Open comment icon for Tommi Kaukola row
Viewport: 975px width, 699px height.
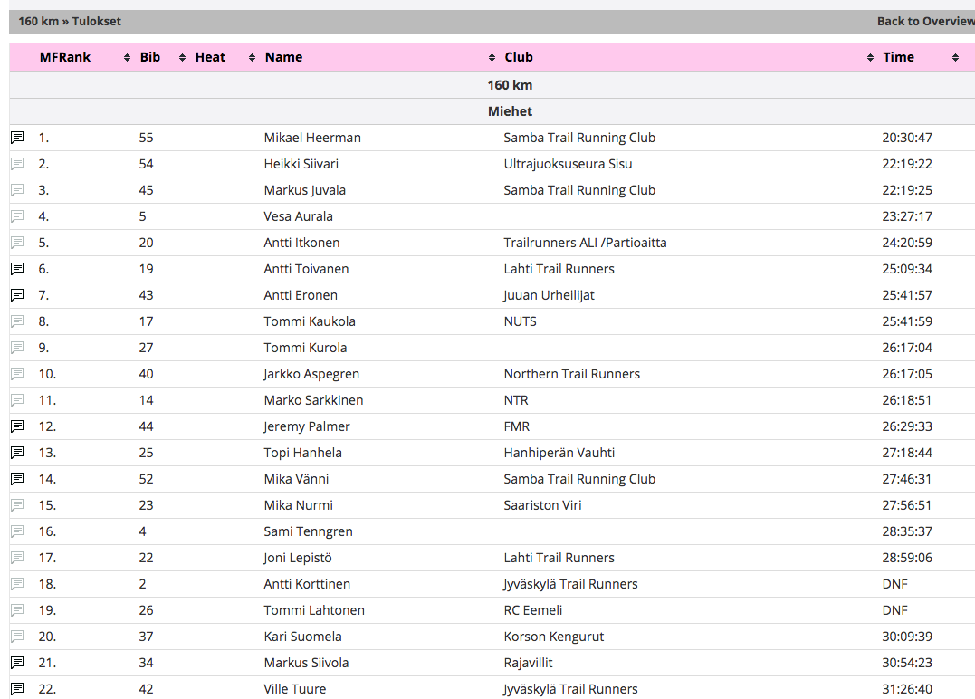[x=17, y=321]
